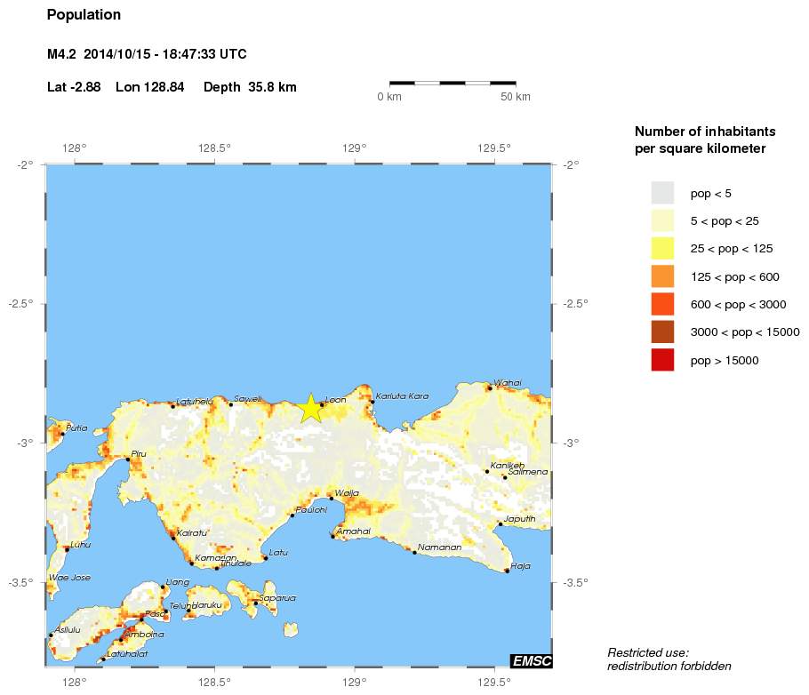Click the Amahai town marker
The image size is (809, 695).
point(332,536)
